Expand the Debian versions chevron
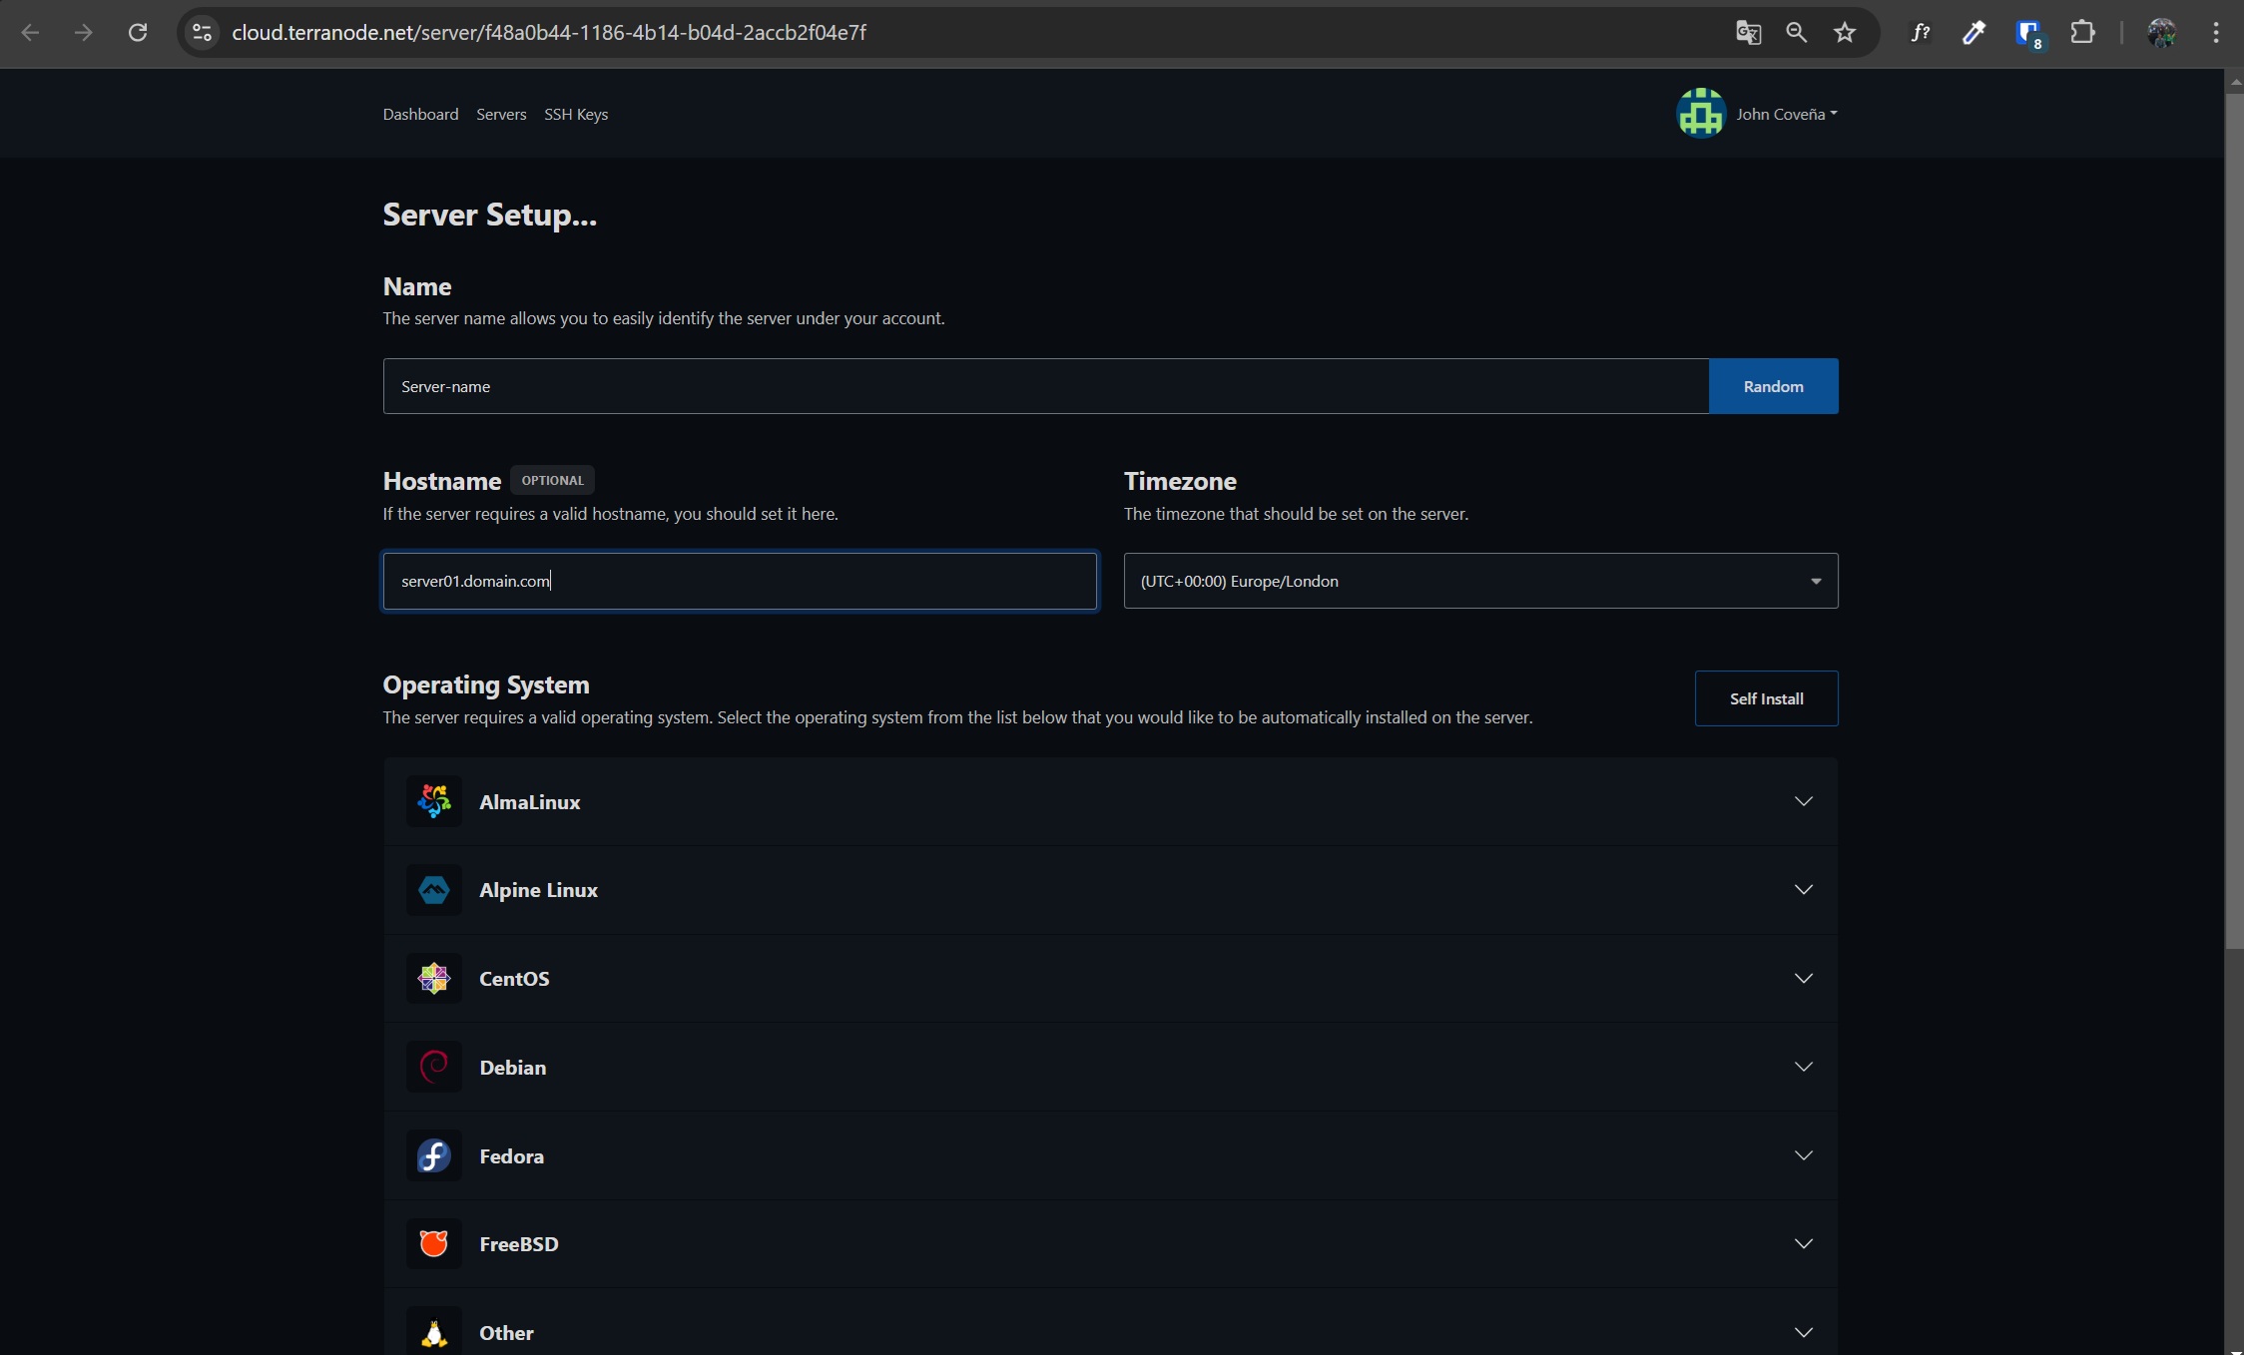 pos(1803,1067)
